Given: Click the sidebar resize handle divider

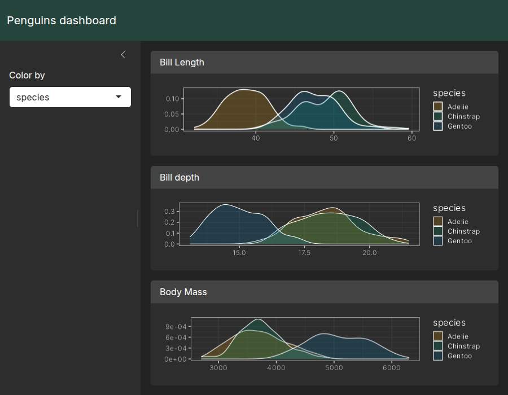Looking at the screenshot, I should (x=138, y=218).
